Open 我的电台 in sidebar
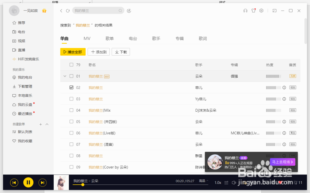The height and width of the screenshot is (193, 310). click(22, 77)
